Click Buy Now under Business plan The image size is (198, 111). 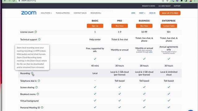point(144,26)
